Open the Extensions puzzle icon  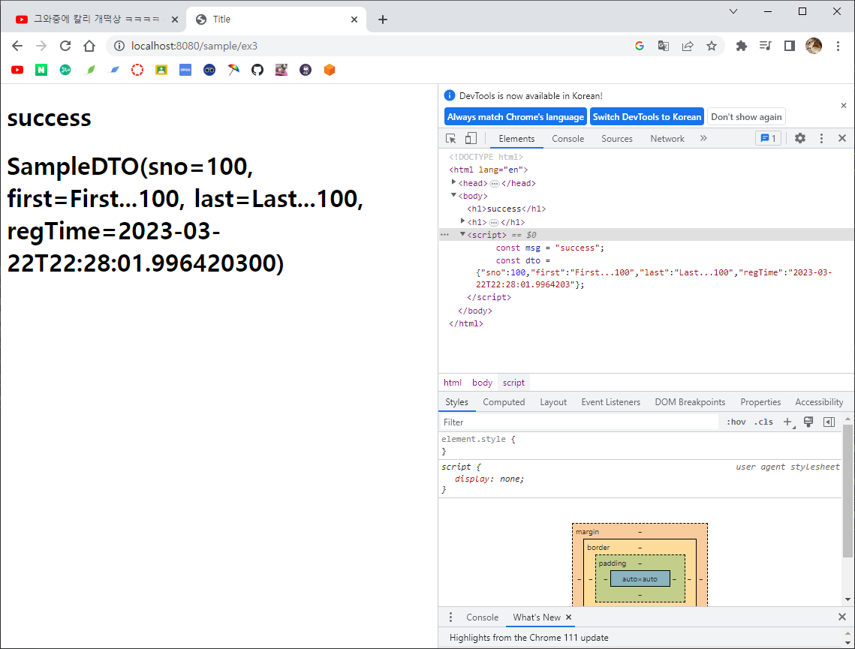click(741, 46)
